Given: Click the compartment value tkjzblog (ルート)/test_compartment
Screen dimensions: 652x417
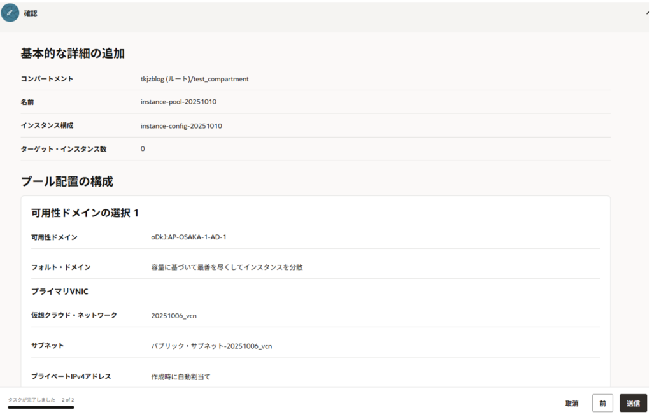Looking at the screenshot, I should pos(194,79).
